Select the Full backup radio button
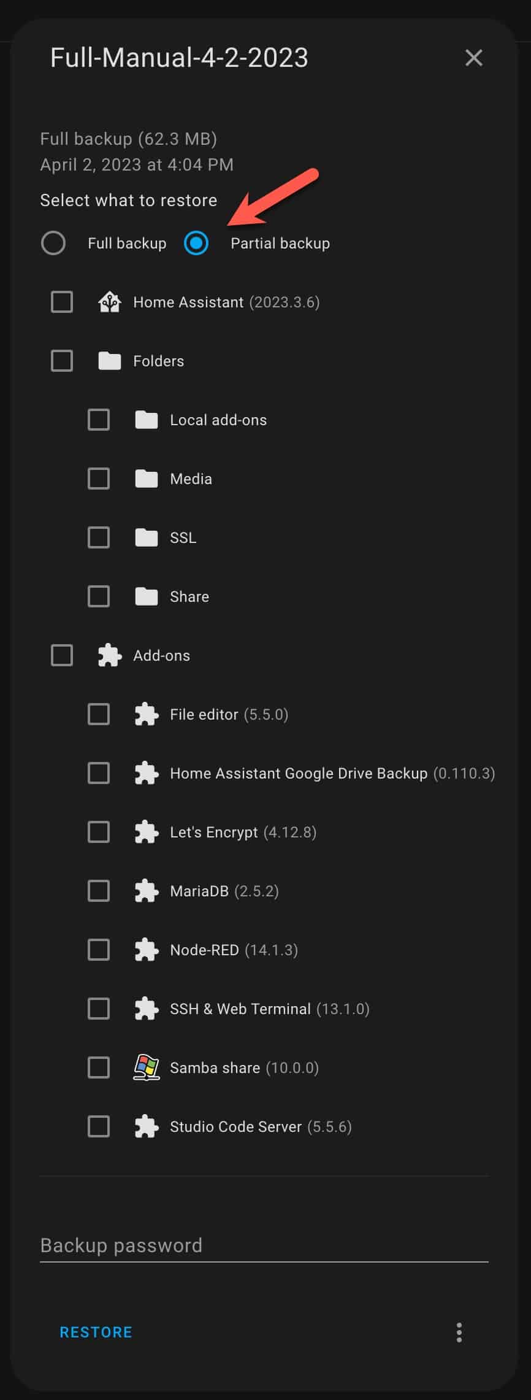531x1400 pixels. 53,243
